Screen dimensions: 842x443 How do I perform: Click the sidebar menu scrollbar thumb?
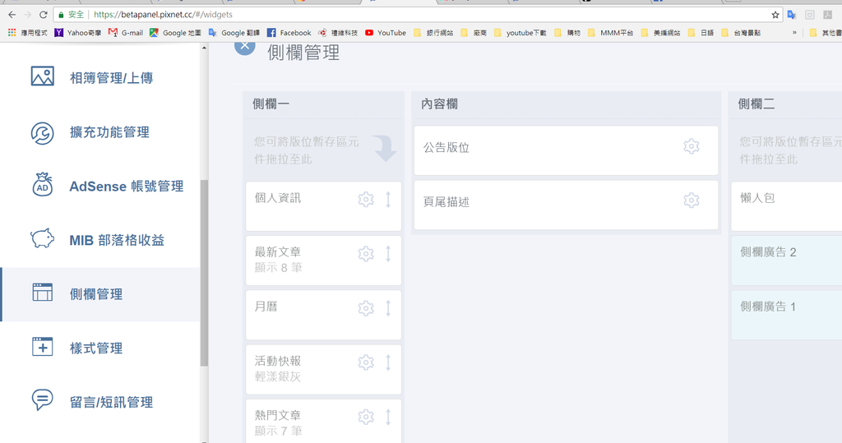[x=204, y=273]
